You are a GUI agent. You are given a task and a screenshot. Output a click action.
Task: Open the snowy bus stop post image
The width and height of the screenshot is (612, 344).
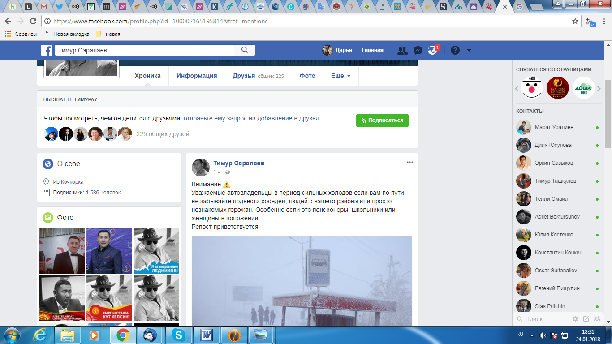point(302,281)
